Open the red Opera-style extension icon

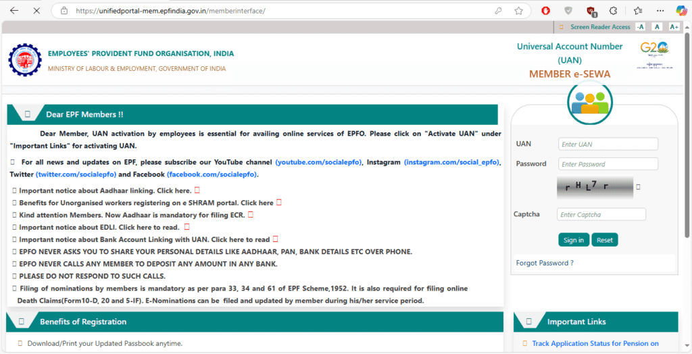coord(545,11)
